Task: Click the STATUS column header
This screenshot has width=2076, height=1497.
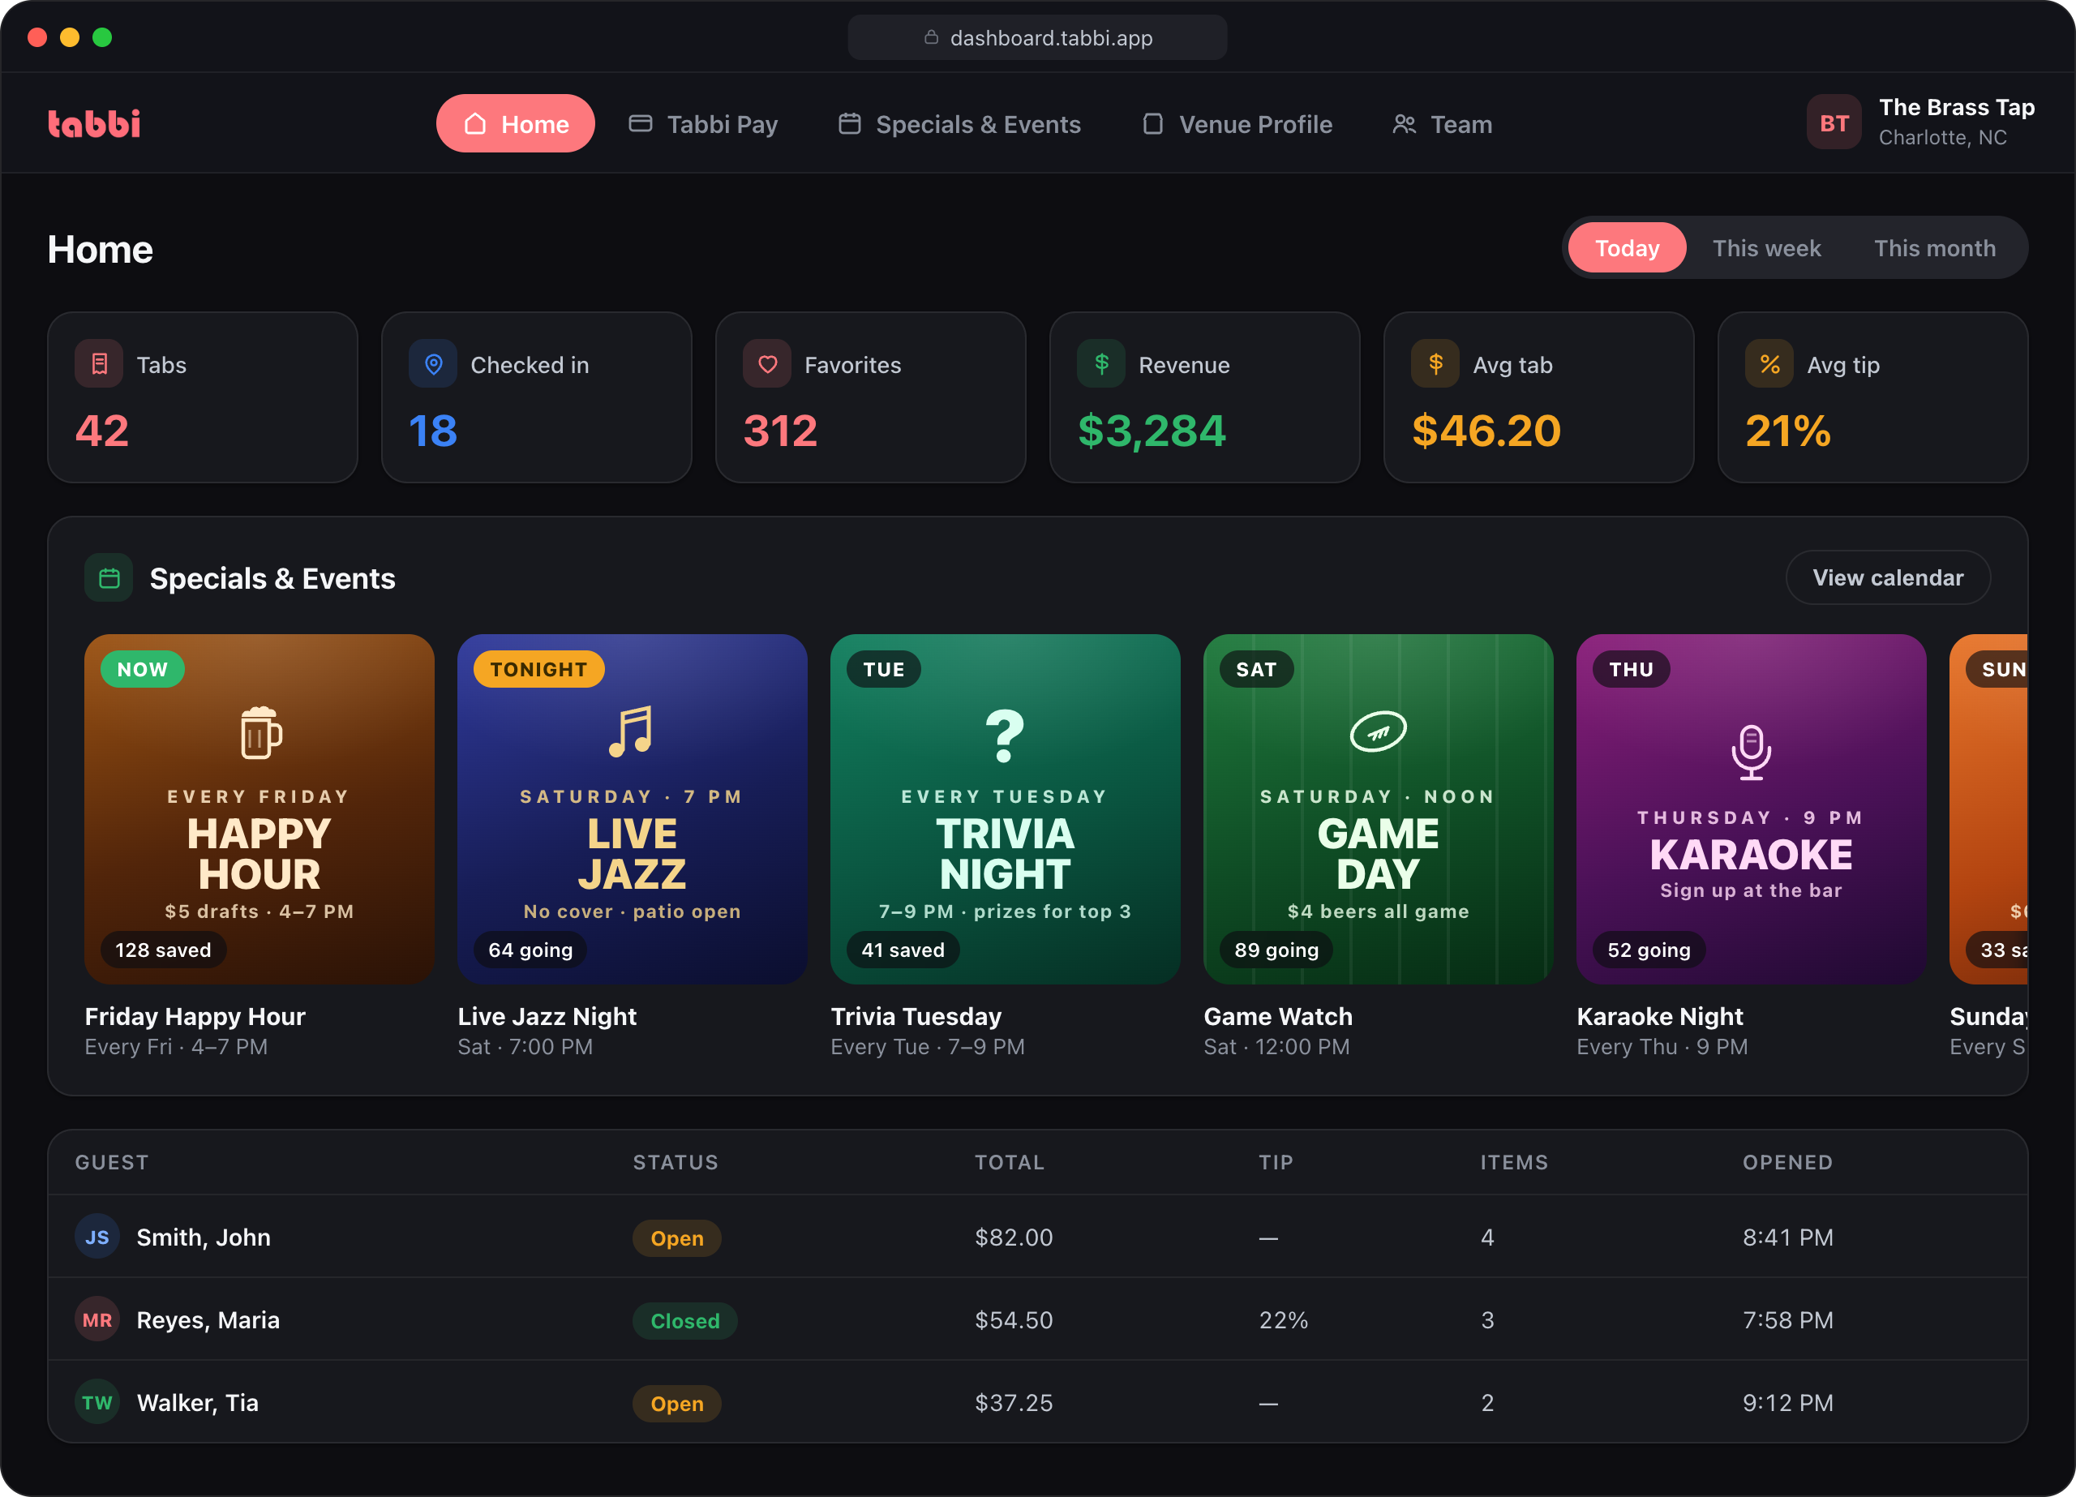Action: click(x=676, y=1162)
